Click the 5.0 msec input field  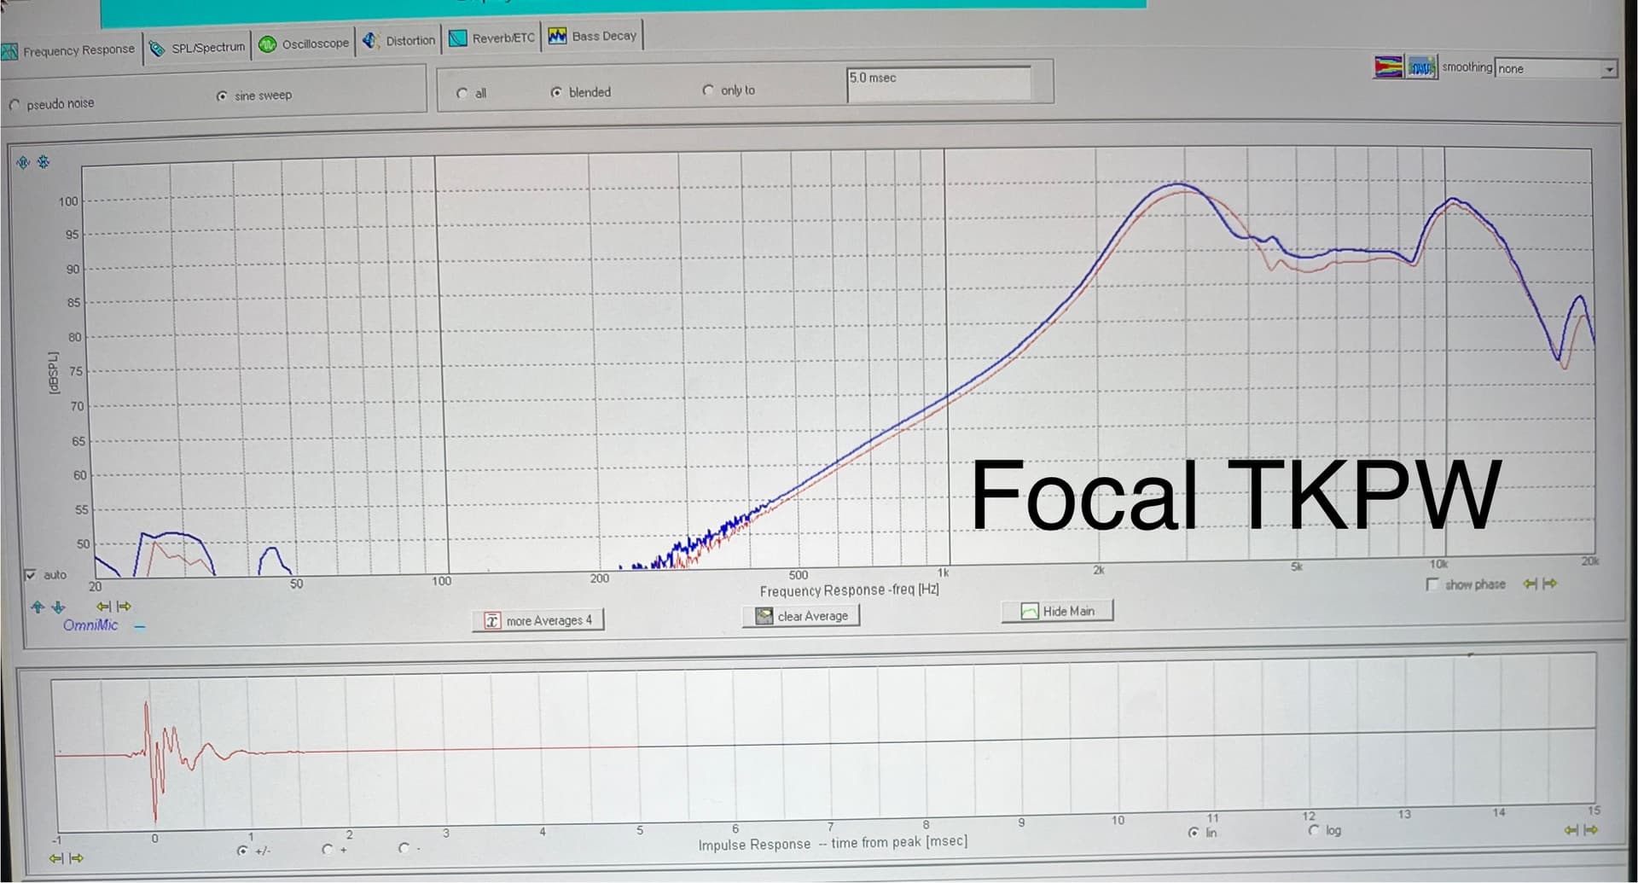tap(938, 83)
